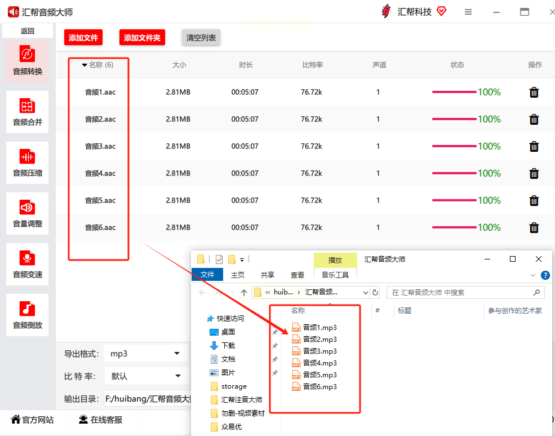Open the 音乐工具 ribbon tab

click(335, 275)
